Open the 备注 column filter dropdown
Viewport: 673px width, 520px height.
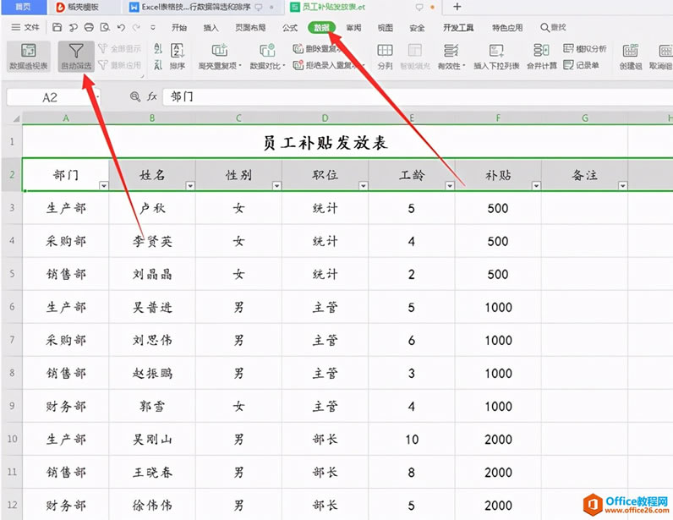pyautogui.click(x=623, y=185)
